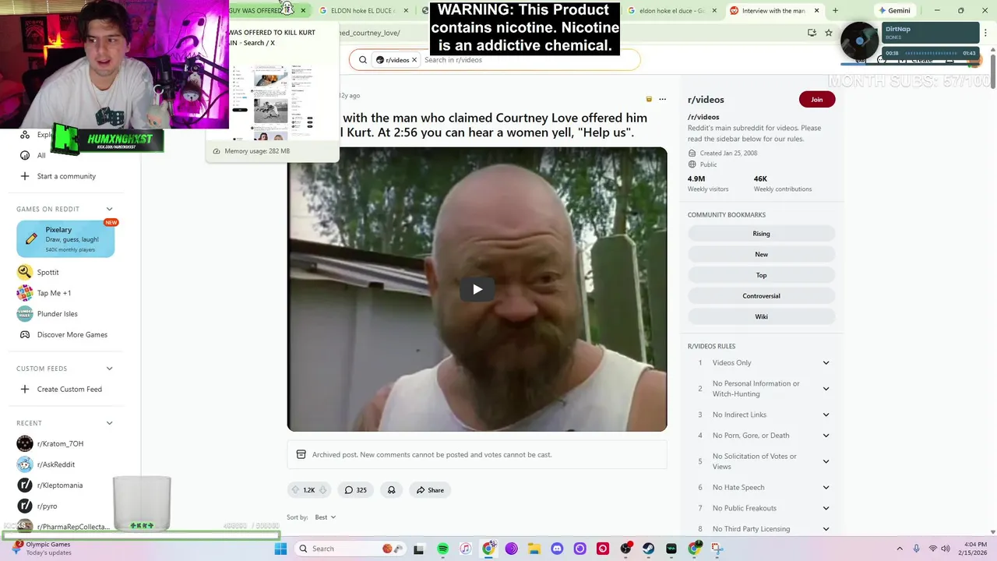
Task: Collapse the Recent section
Action: coord(109,423)
